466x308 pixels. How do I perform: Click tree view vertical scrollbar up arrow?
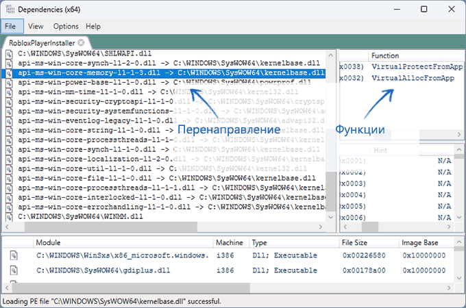point(331,55)
